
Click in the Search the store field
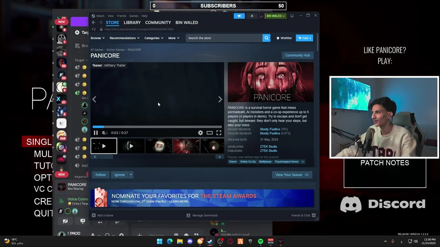224,38
